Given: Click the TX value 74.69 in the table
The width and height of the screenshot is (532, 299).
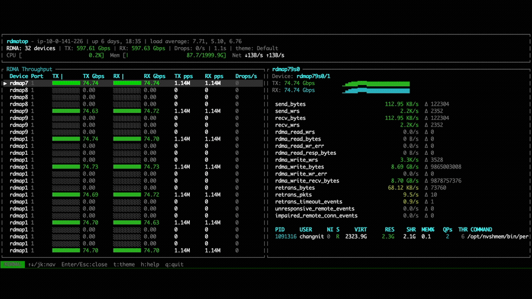Looking at the screenshot, I should pos(90,195).
